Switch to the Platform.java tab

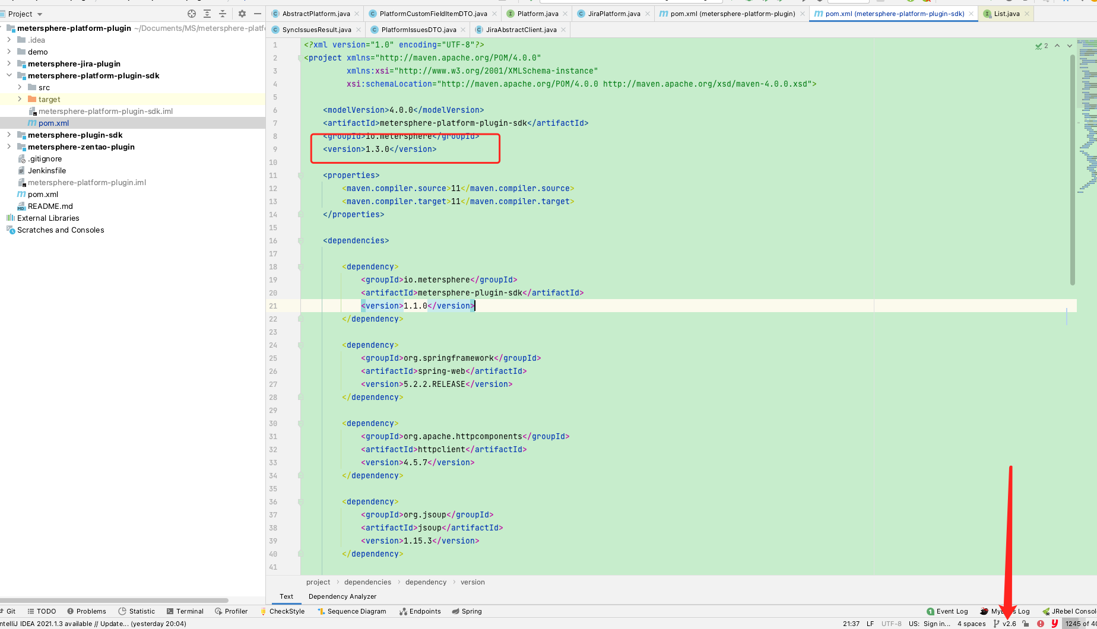click(x=537, y=14)
